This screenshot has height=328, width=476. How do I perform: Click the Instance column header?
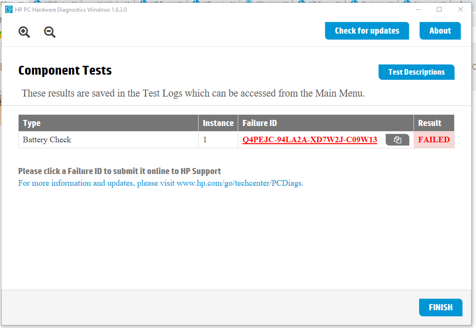click(x=218, y=123)
